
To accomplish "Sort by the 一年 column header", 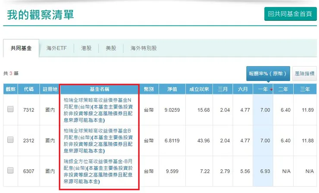I will [263, 89].
